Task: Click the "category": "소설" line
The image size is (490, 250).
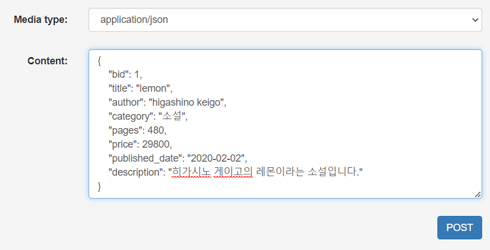Action: click(148, 116)
